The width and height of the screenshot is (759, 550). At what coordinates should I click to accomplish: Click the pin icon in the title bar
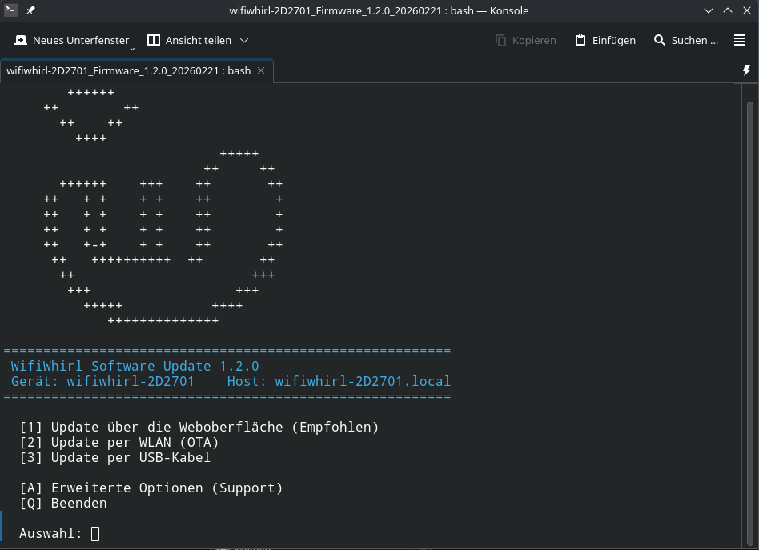(30, 11)
